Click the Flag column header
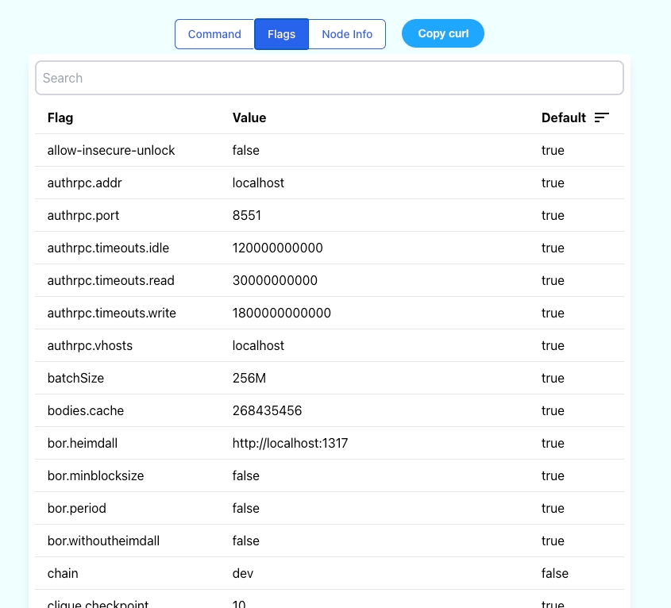 (x=60, y=117)
